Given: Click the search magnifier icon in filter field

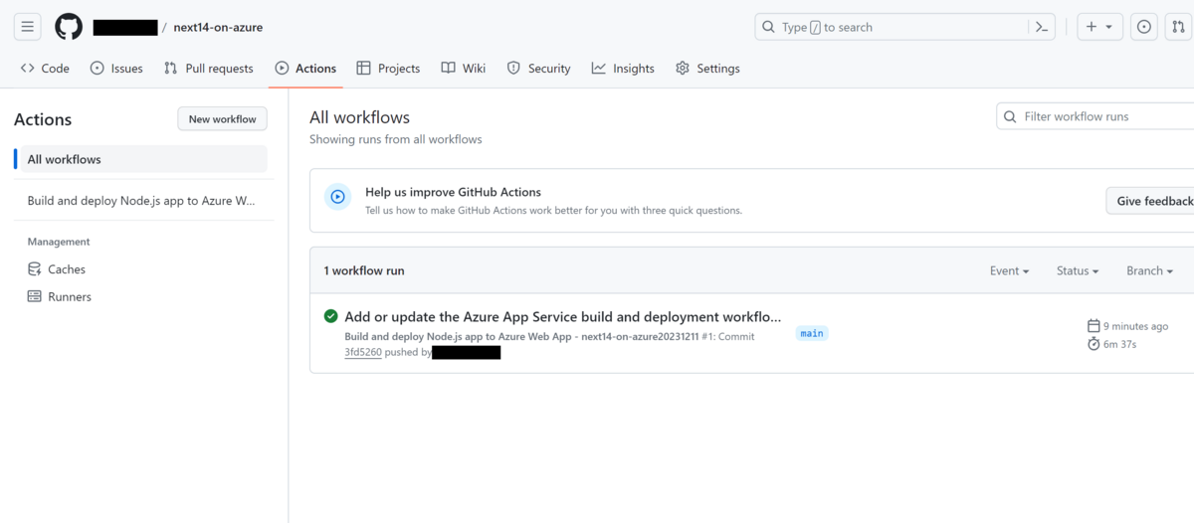Looking at the screenshot, I should click(1011, 116).
